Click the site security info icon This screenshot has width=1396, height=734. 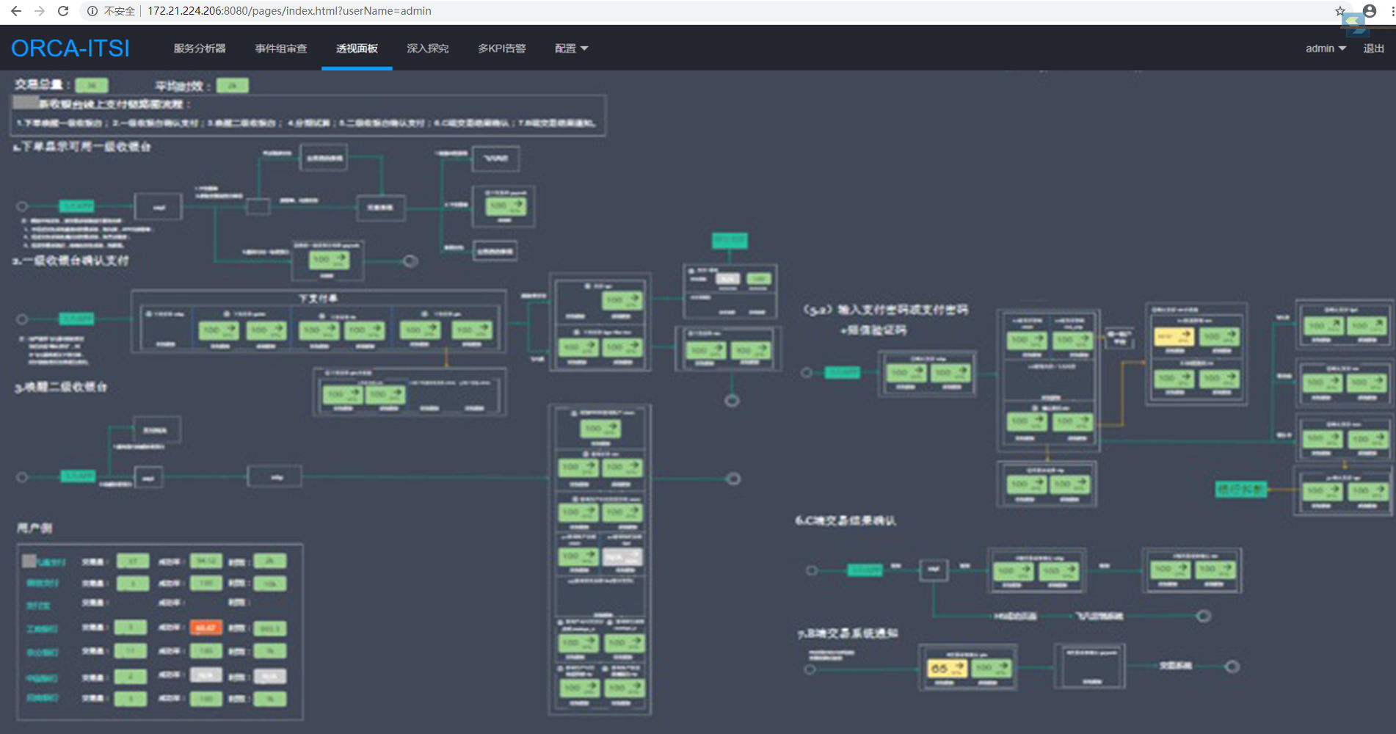[92, 11]
